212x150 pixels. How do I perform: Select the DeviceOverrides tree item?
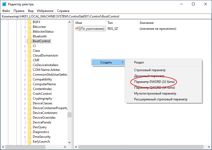click(x=44, y=118)
